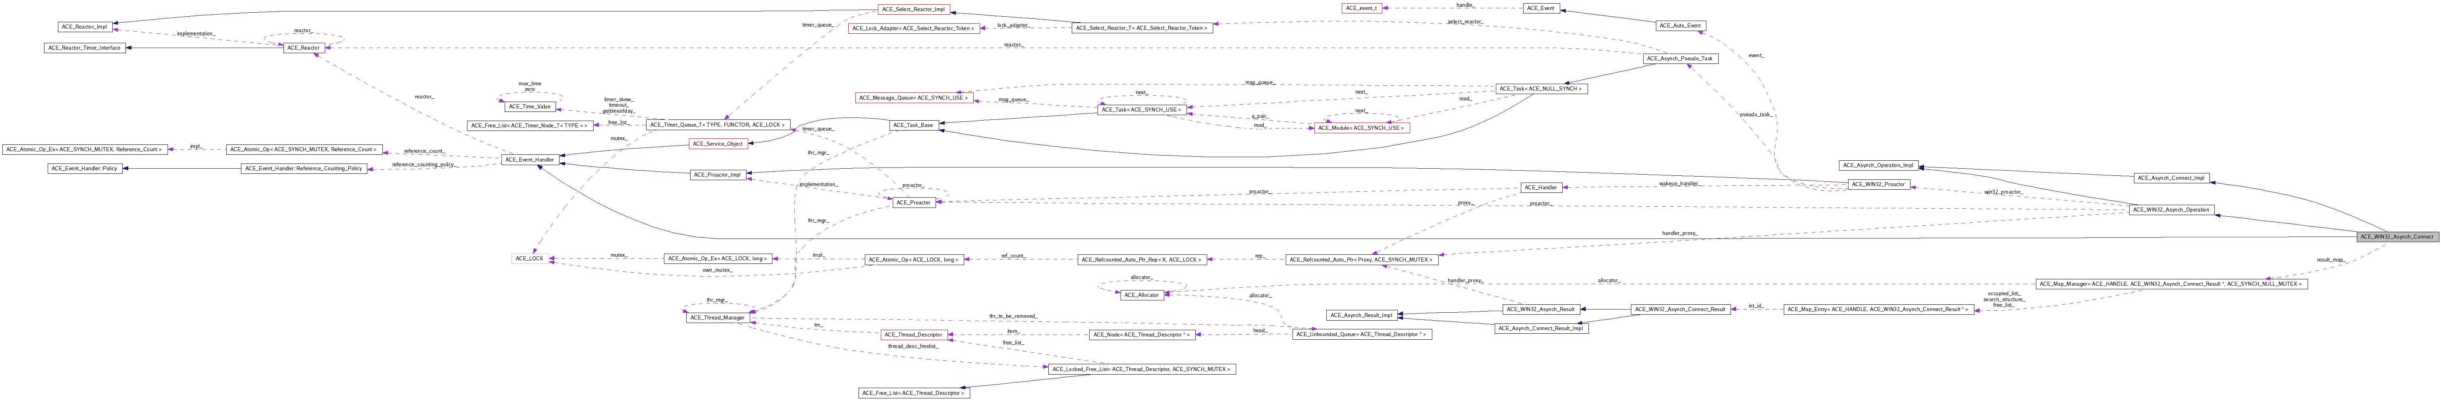Open the ACE_Asynch_Result_Impl node
Image resolution: width=2441 pixels, height=400 pixels.
[x=1361, y=315]
